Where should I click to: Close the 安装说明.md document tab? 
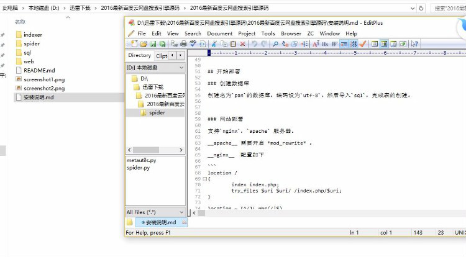coord(184,222)
